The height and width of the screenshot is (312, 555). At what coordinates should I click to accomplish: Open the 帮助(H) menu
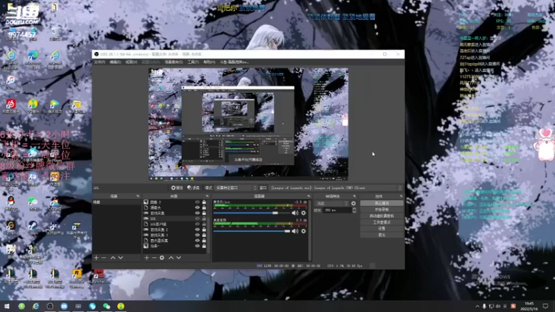pos(210,62)
